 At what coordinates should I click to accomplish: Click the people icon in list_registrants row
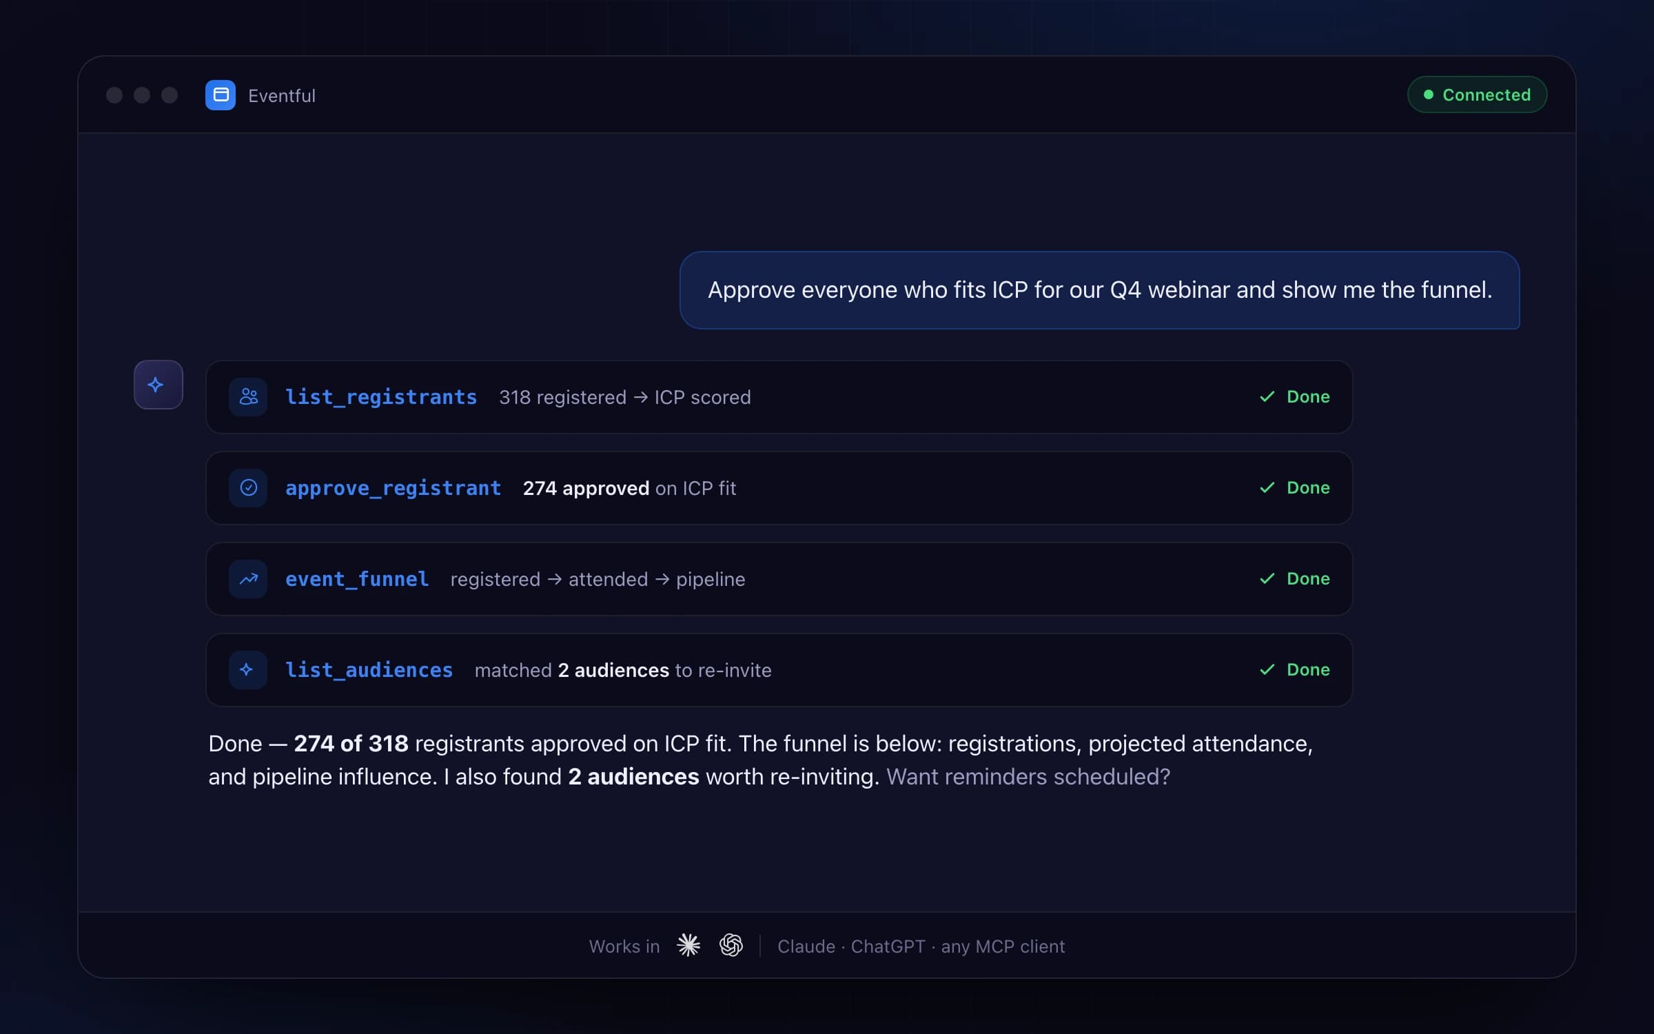(248, 397)
